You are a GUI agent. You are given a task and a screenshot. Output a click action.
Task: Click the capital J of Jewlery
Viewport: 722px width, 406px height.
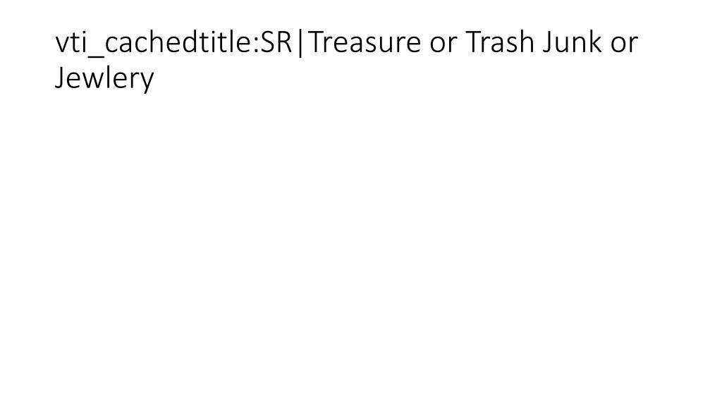coord(59,79)
